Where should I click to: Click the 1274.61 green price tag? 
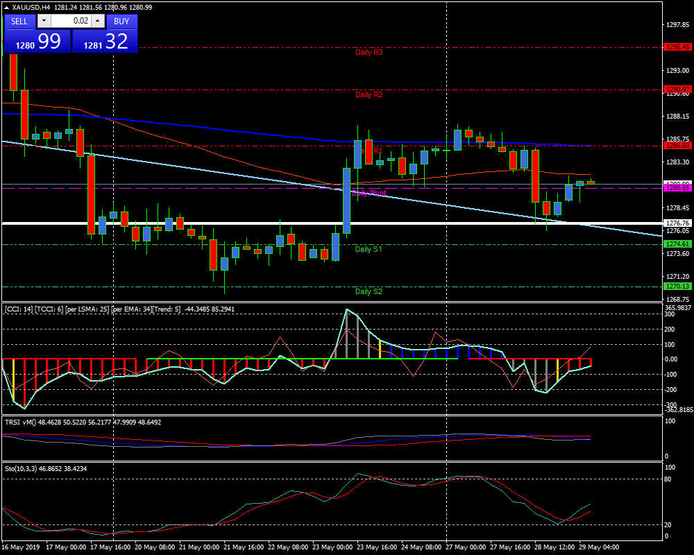coord(677,244)
